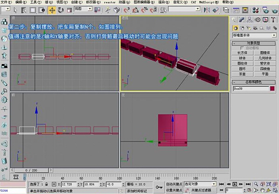Viewport: 279px width, 194px height.
Task: Toggle Angle Snap icon
Action: click(x=136, y=10)
